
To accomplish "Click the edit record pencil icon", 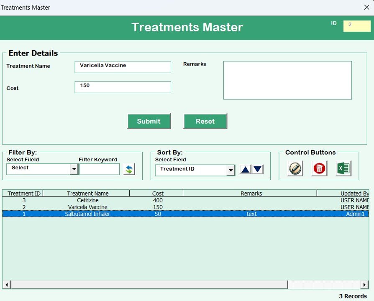I will [295, 168].
